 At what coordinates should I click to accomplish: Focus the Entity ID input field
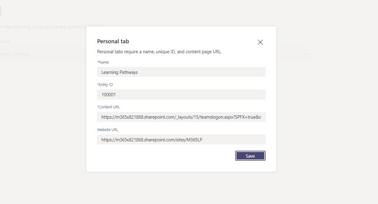(181, 94)
